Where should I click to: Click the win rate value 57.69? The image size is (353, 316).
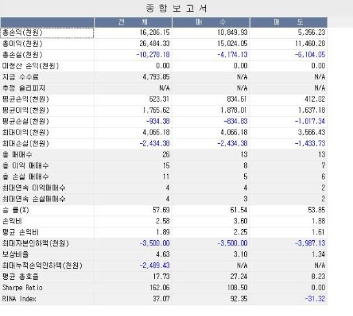161,210
